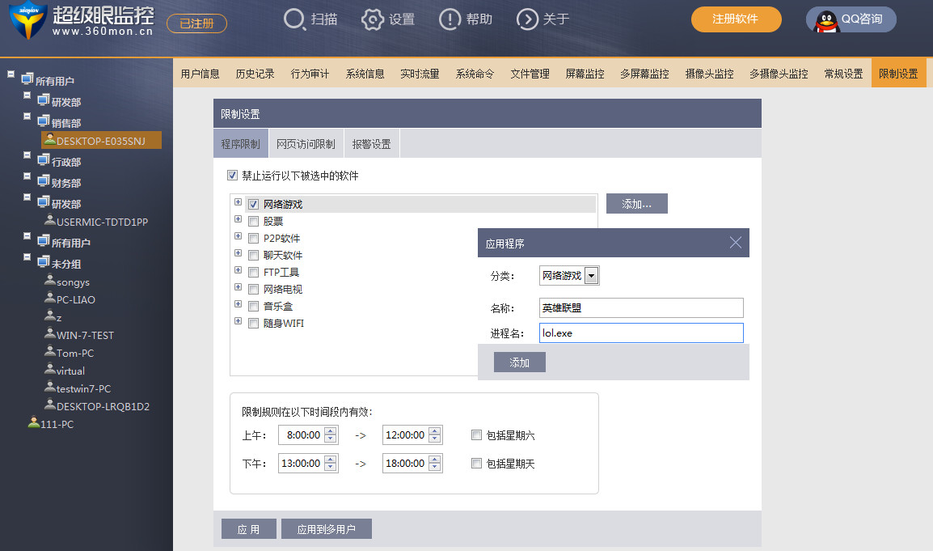
Task: Click the About arrow icon
Action: [527, 19]
